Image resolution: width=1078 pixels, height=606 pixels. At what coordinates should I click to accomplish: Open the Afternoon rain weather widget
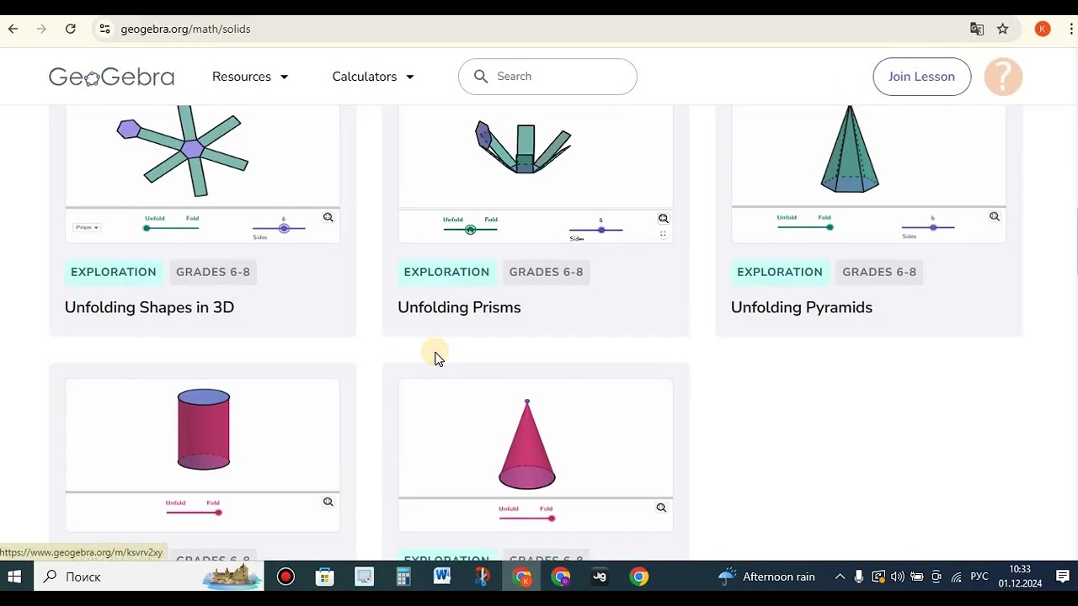pyautogui.click(x=766, y=577)
